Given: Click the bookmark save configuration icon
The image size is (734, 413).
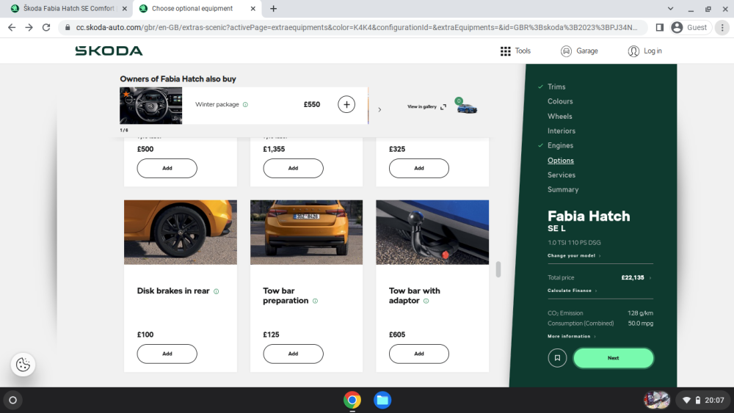Looking at the screenshot, I should point(557,358).
